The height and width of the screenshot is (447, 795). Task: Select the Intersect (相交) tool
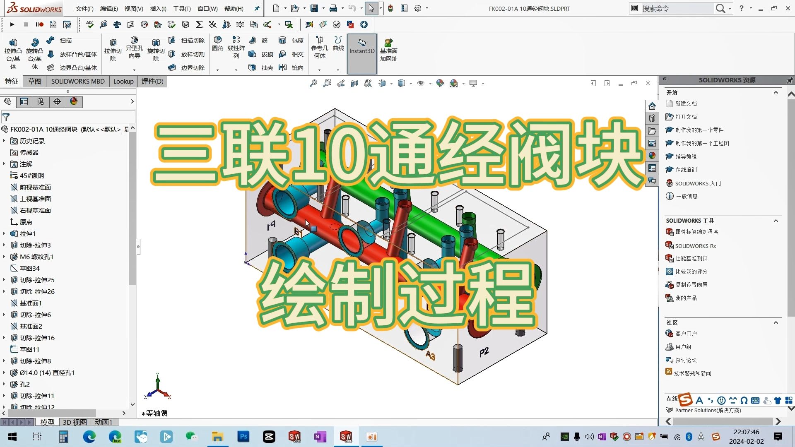(x=291, y=54)
